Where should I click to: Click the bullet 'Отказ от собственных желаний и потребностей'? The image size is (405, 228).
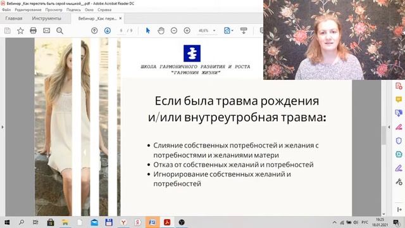(x=234, y=165)
